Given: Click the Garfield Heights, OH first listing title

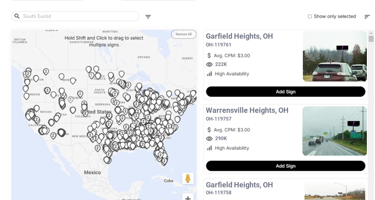Looking at the screenshot, I should [x=239, y=36].
